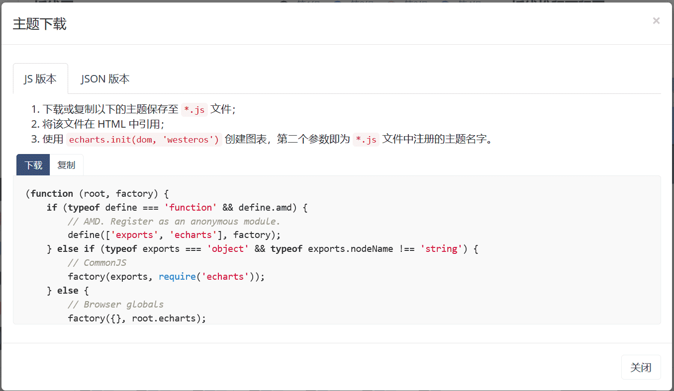Switch to the JS 版本 tab
The image size is (674, 391).
click(x=40, y=78)
